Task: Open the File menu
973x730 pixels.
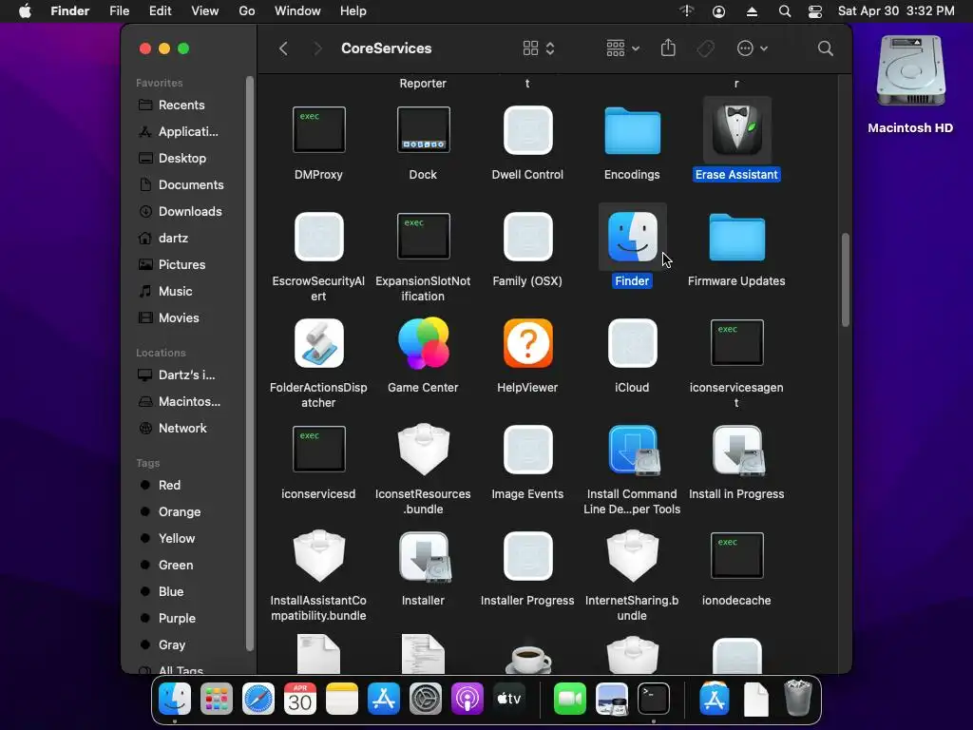Action: coord(119,11)
